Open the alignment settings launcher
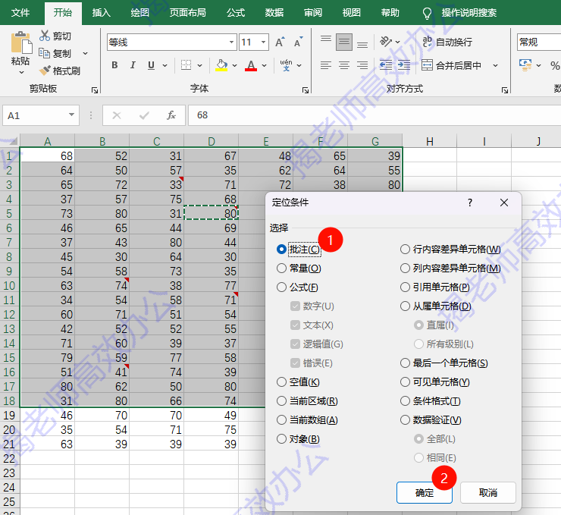 tap(504, 90)
